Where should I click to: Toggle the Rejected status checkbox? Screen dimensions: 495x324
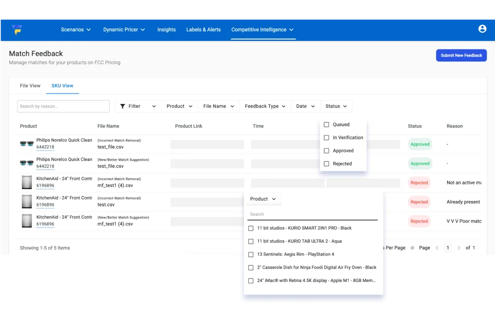tap(327, 163)
